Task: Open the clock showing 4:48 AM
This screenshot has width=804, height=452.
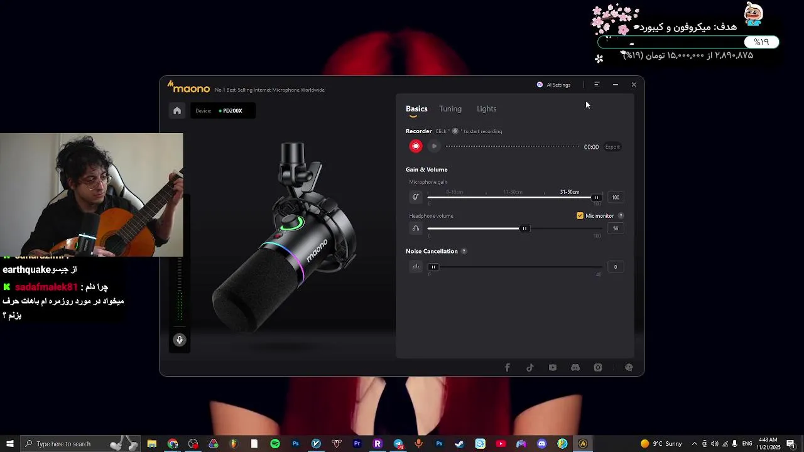Action: point(768,444)
